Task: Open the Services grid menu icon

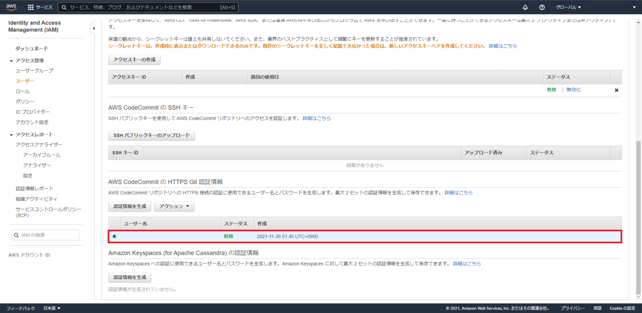Action: coord(30,7)
